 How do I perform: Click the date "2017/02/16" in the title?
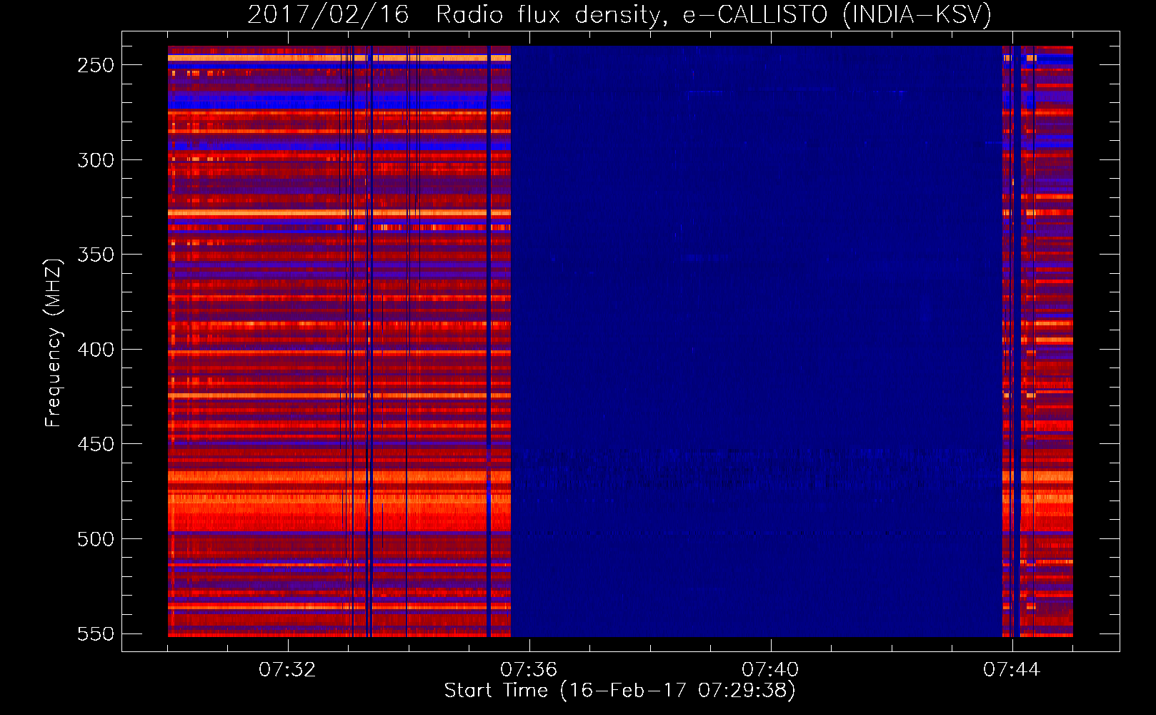[328, 15]
